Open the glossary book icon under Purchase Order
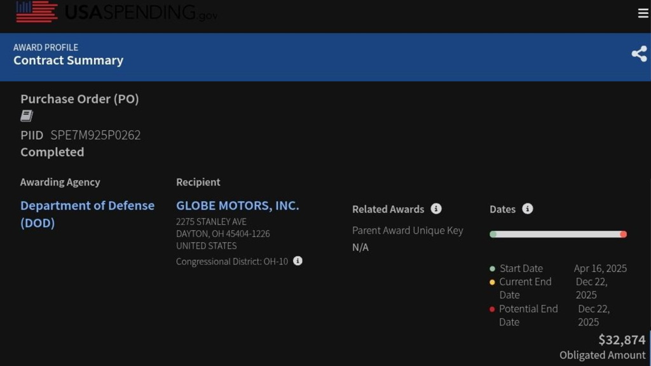The height and width of the screenshot is (366, 651). (27, 116)
